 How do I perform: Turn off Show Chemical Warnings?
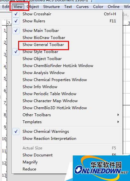click(x=16, y=132)
